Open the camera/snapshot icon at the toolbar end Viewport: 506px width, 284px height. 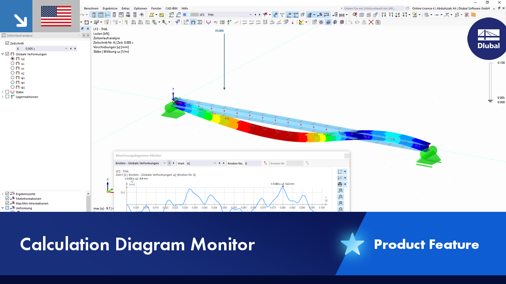[378, 22]
